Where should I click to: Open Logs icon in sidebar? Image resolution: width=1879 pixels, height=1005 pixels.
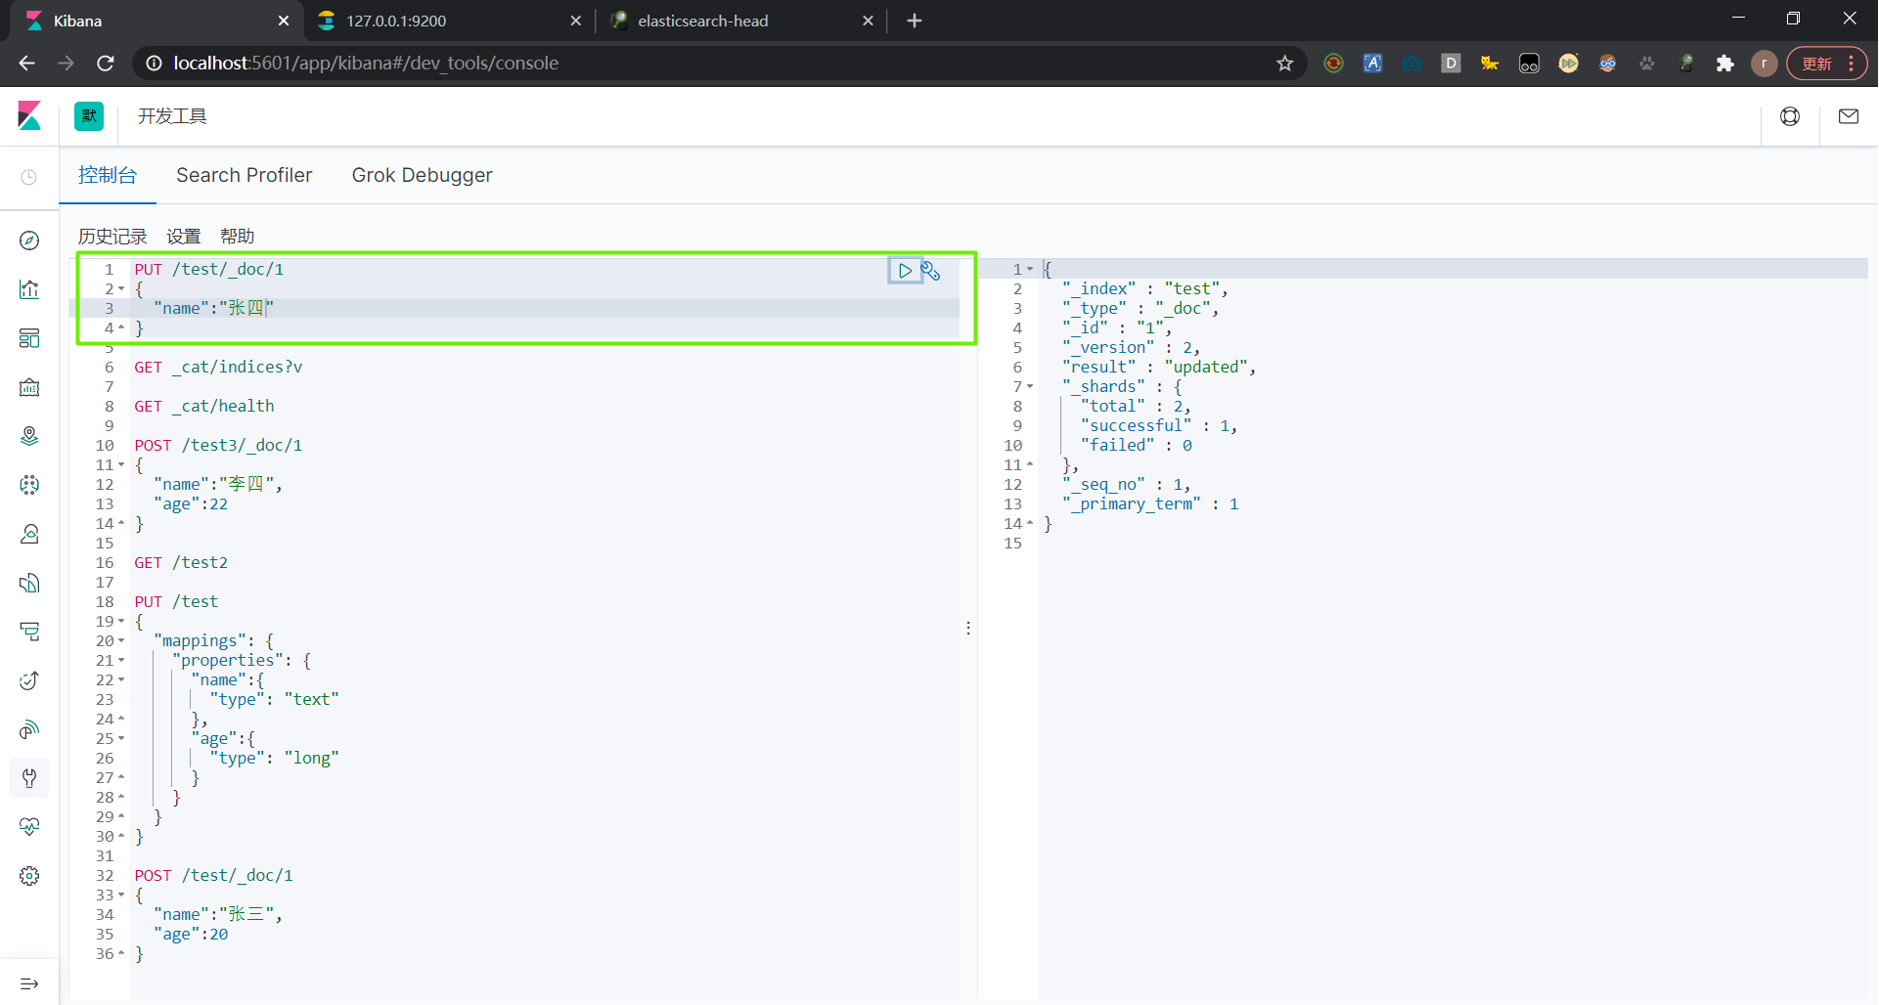(x=29, y=583)
